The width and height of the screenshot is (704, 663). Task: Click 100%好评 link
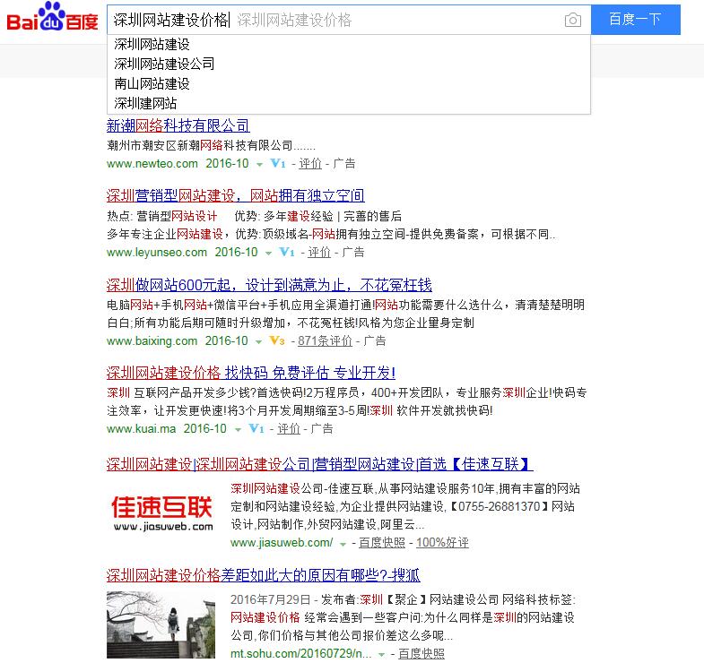pos(442,543)
